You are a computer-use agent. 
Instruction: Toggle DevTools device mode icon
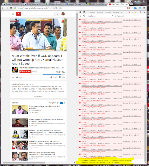click(84, 12)
